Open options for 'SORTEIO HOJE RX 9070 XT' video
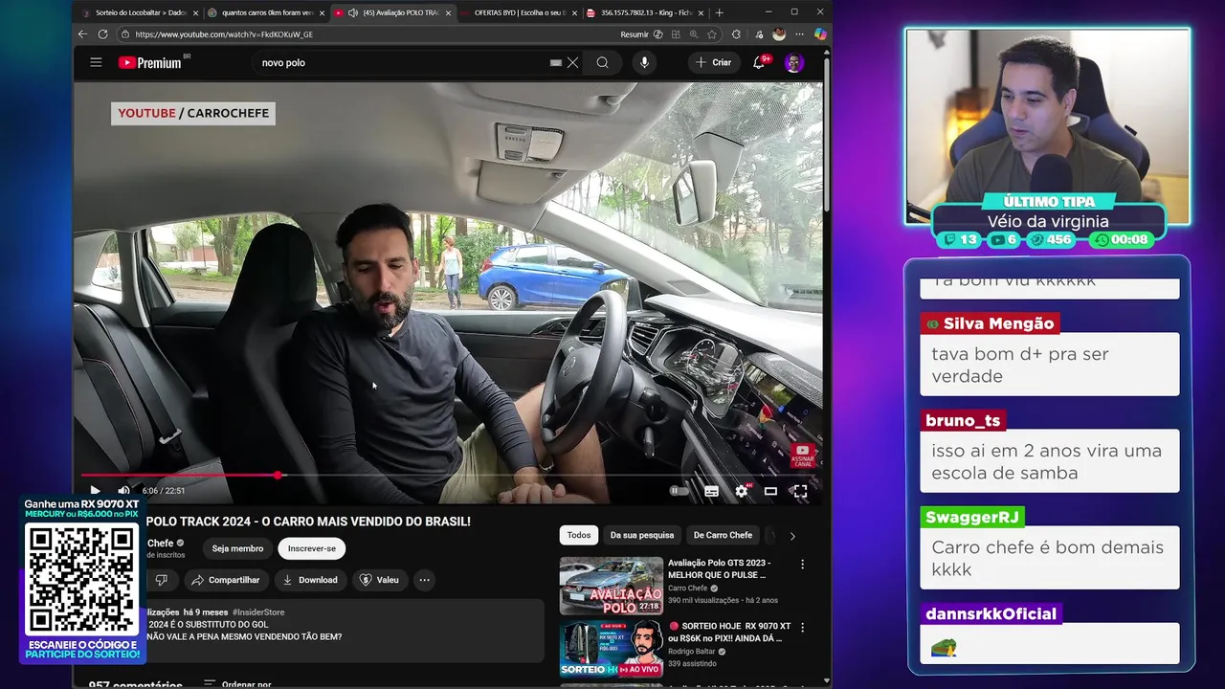 coord(802,628)
